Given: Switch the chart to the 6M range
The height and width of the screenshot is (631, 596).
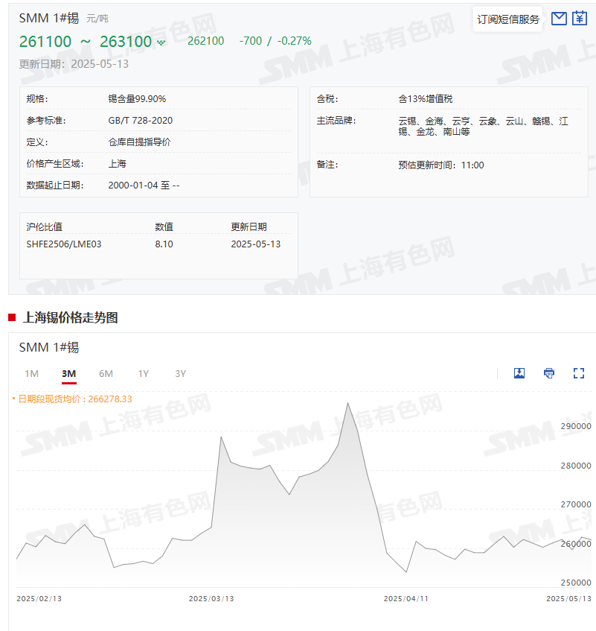Looking at the screenshot, I should click(106, 374).
